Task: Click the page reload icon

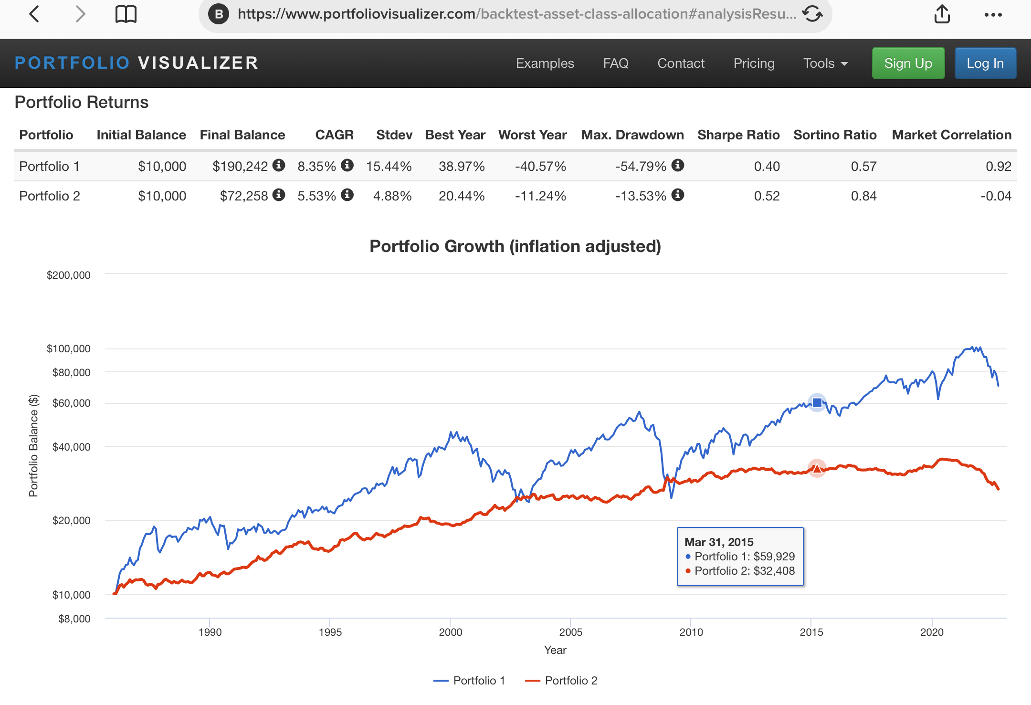Action: (812, 14)
